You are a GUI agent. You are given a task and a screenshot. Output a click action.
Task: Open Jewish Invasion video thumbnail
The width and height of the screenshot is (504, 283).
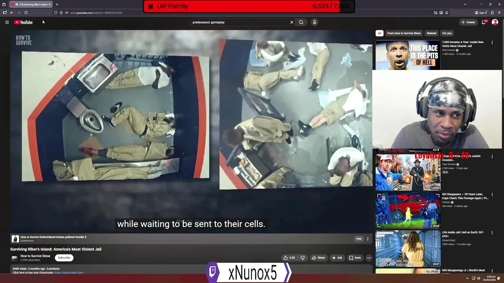[408, 172]
